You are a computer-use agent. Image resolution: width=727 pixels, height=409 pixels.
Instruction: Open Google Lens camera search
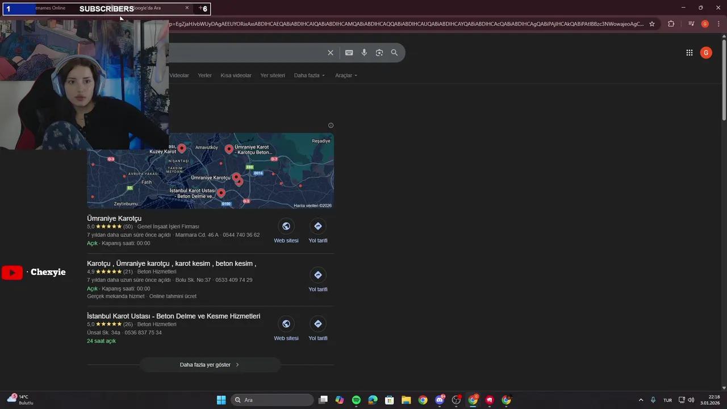[x=379, y=52]
